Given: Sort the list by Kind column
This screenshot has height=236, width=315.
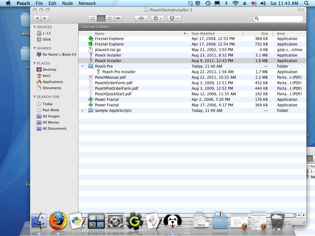Looking at the screenshot, I should click(x=289, y=33).
